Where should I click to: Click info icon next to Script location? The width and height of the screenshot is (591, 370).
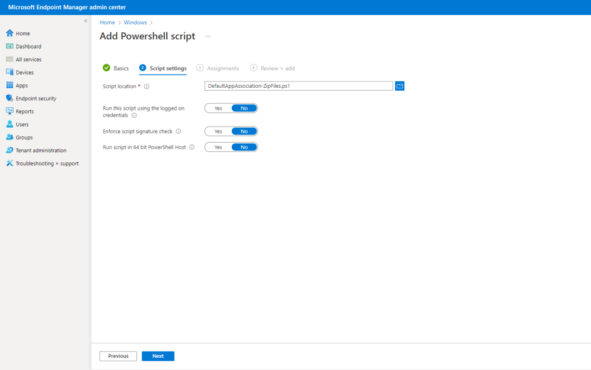point(147,87)
